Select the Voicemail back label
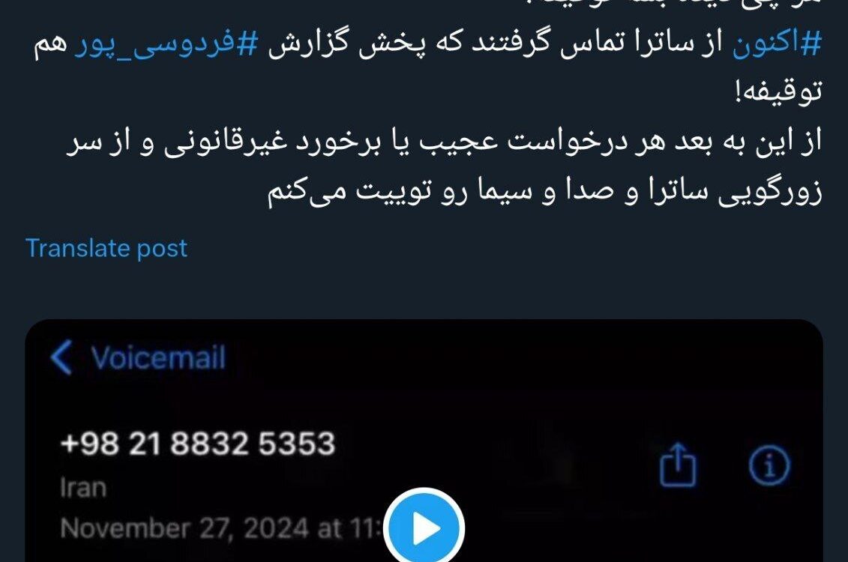This screenshot has height=562, width=848. click(x=158, y=357)
